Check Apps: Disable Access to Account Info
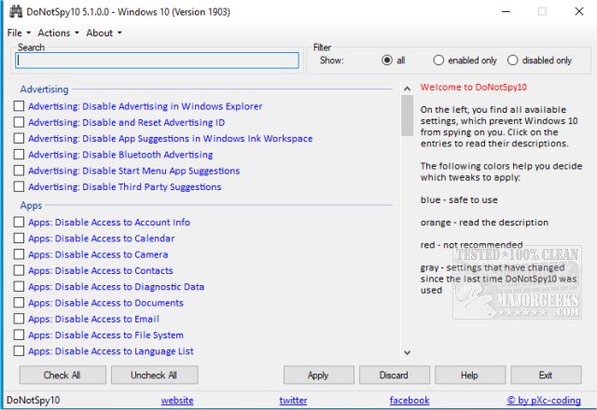597x410 pixels. tap(19, 222)
